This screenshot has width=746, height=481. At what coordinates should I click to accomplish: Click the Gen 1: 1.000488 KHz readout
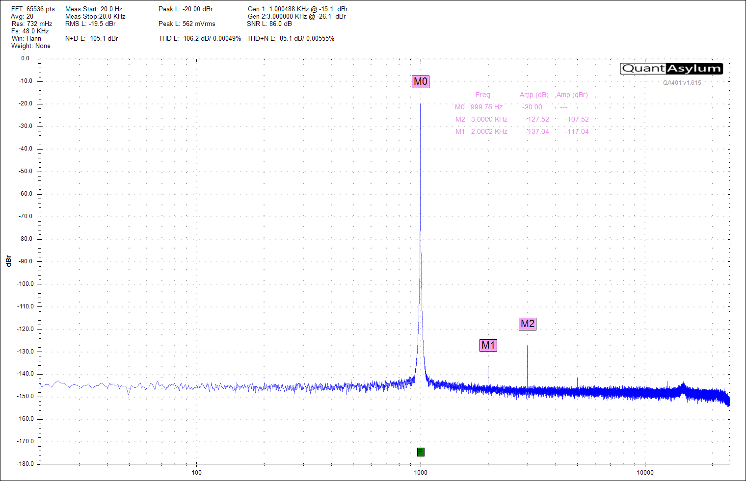tap(298, 9)
